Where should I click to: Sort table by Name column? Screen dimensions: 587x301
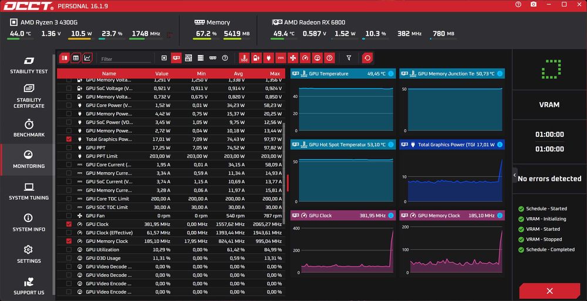click(x=109, y=74)
